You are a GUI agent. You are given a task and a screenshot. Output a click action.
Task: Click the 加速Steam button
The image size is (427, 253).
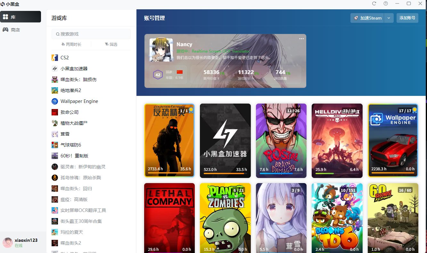point(367,18)
